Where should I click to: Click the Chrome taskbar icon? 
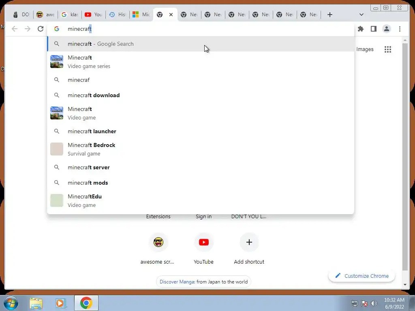86,303
